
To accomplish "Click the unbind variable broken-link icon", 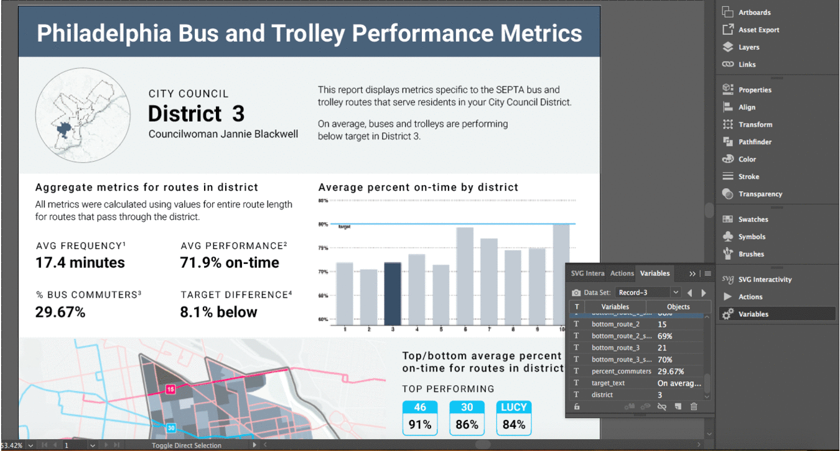I will pos(662,407).
